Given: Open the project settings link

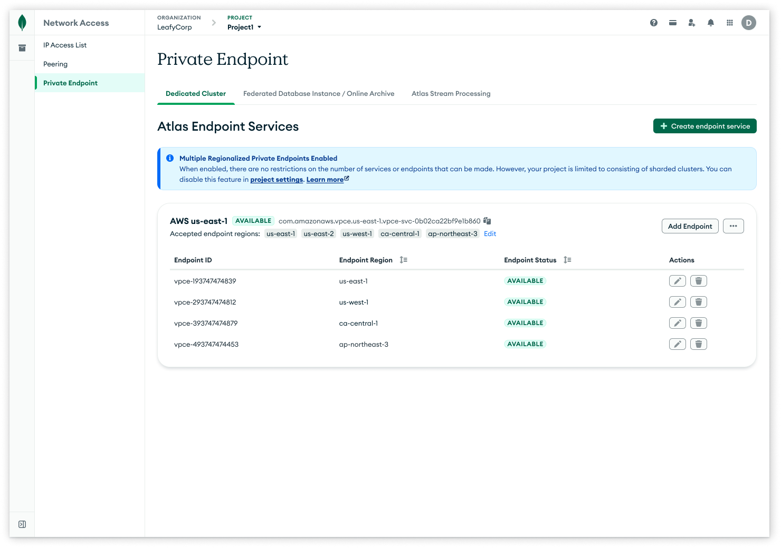Looking at the screenshot, I should click(x=277, y=179).
